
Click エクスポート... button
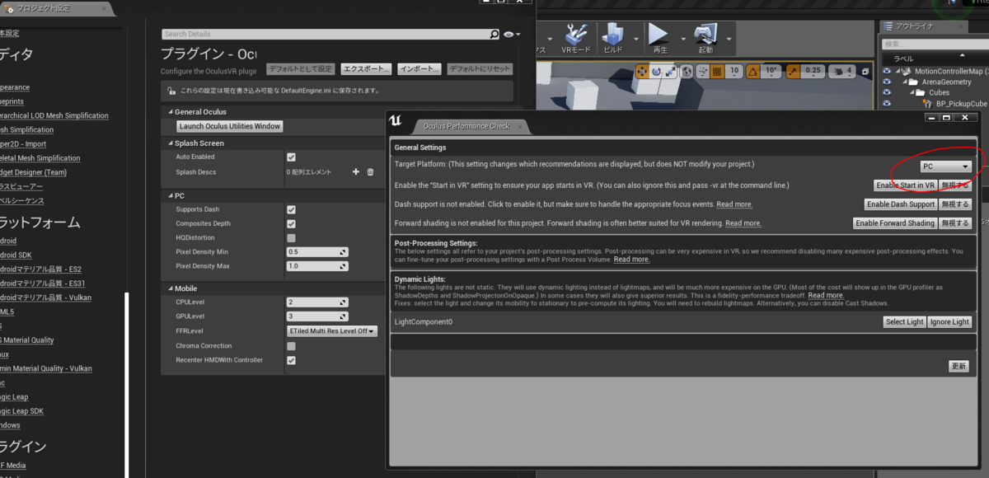(x=366, y=69)
